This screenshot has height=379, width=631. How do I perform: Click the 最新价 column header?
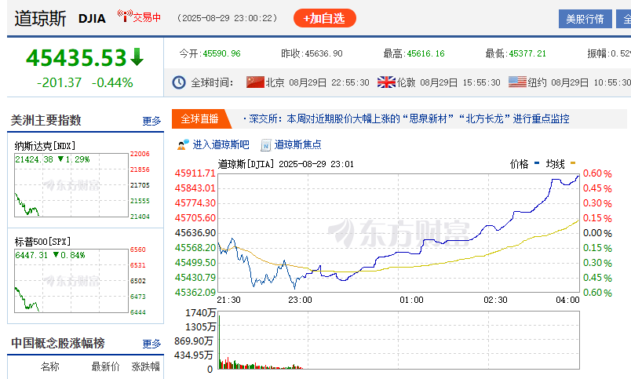click(105, 366)
